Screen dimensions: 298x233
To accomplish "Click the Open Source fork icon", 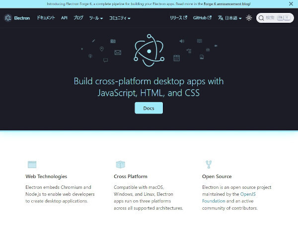I will tap(209, 164).
